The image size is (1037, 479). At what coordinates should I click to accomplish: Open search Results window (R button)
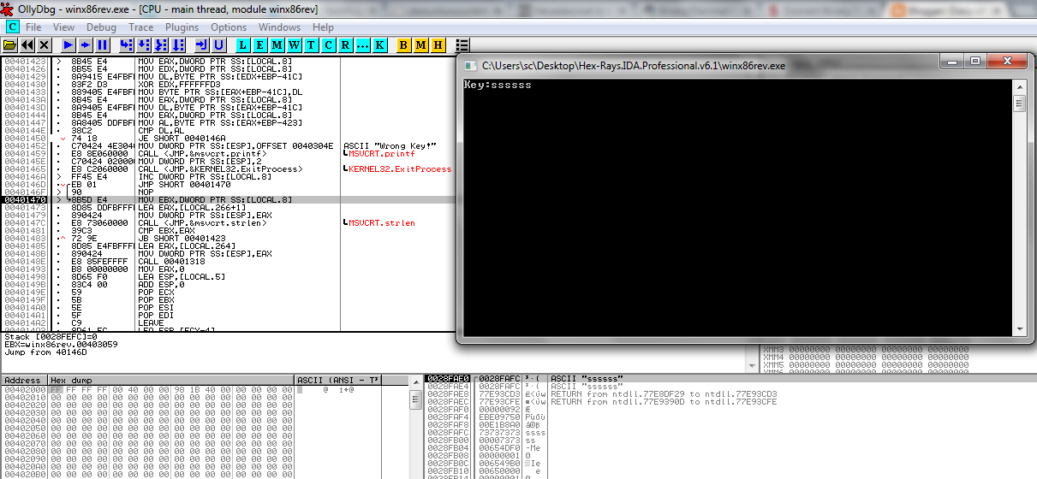click(x=345, y=44)
